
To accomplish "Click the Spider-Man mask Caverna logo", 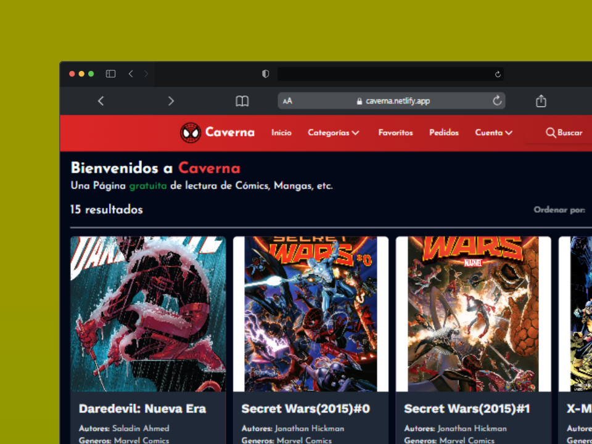I will (191, 133).
